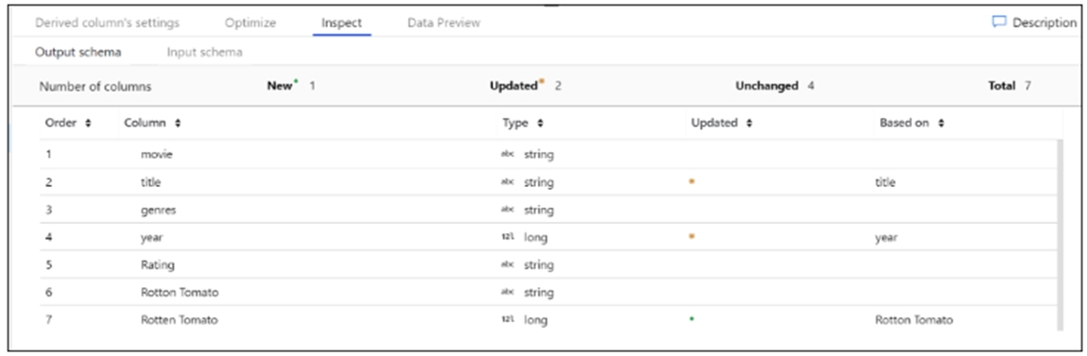This screenshot has height=356, width=1087.
Task: Select the Rotton Tomato string row
Action: pyautogui.click(x=547, y=293)
